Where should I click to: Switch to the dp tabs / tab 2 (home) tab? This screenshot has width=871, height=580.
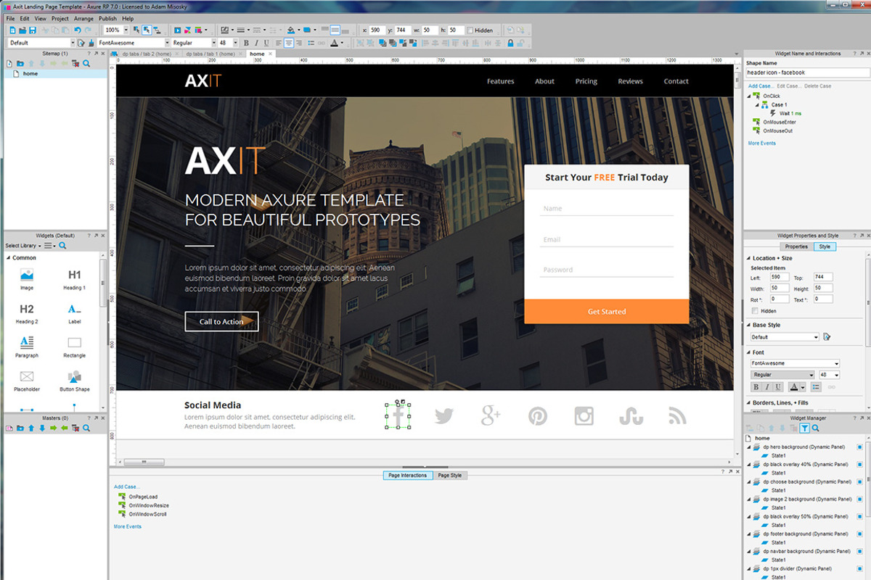tap(147, 54)
